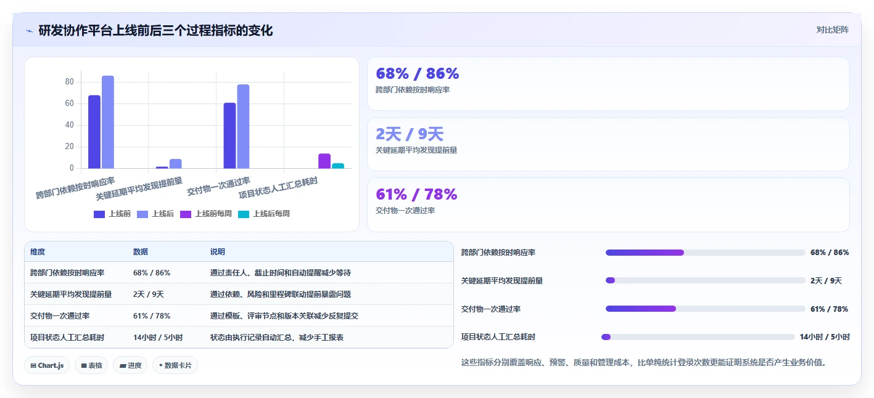Click the 项目状态人工汇总耗时 cell in the table
This screenshot has width=874, height=398.
[x=67, y=337]
